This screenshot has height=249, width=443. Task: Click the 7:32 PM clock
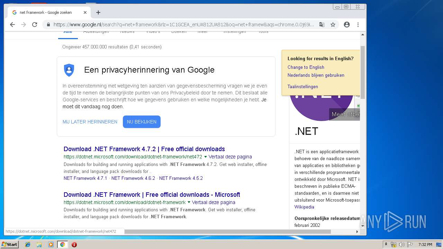pyautogui.click(x=425, y=245)
